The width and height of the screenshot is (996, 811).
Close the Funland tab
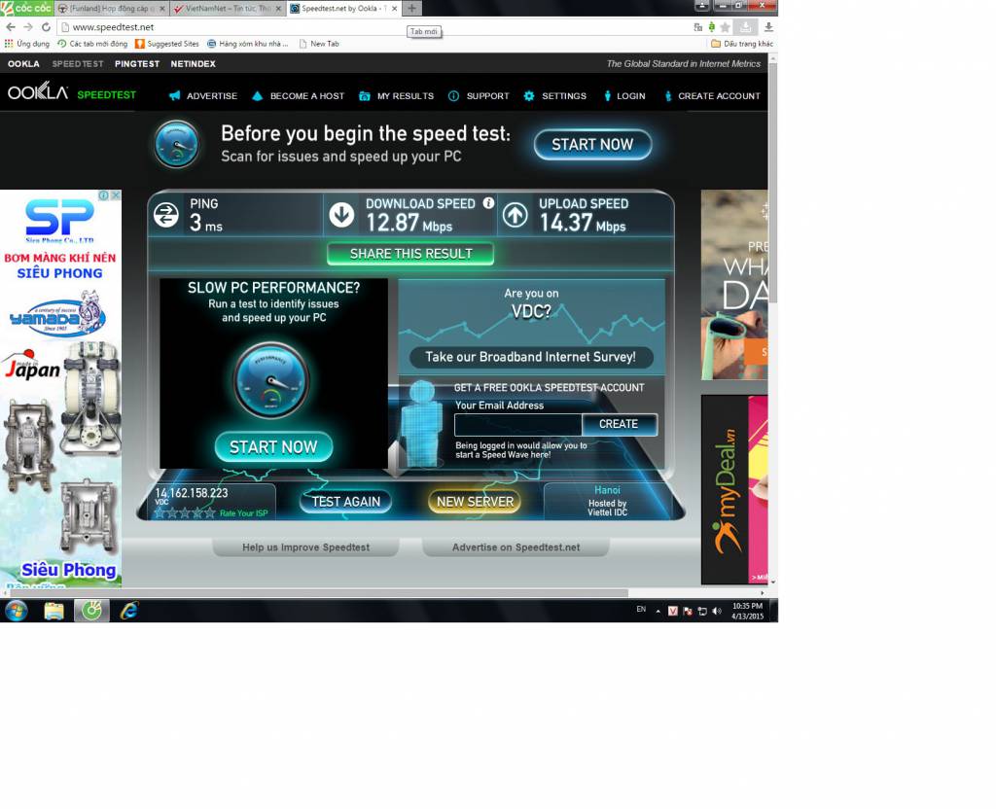[162, 8]
